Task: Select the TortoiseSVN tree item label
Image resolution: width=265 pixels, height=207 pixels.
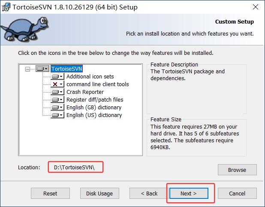Action: [66, 69]
